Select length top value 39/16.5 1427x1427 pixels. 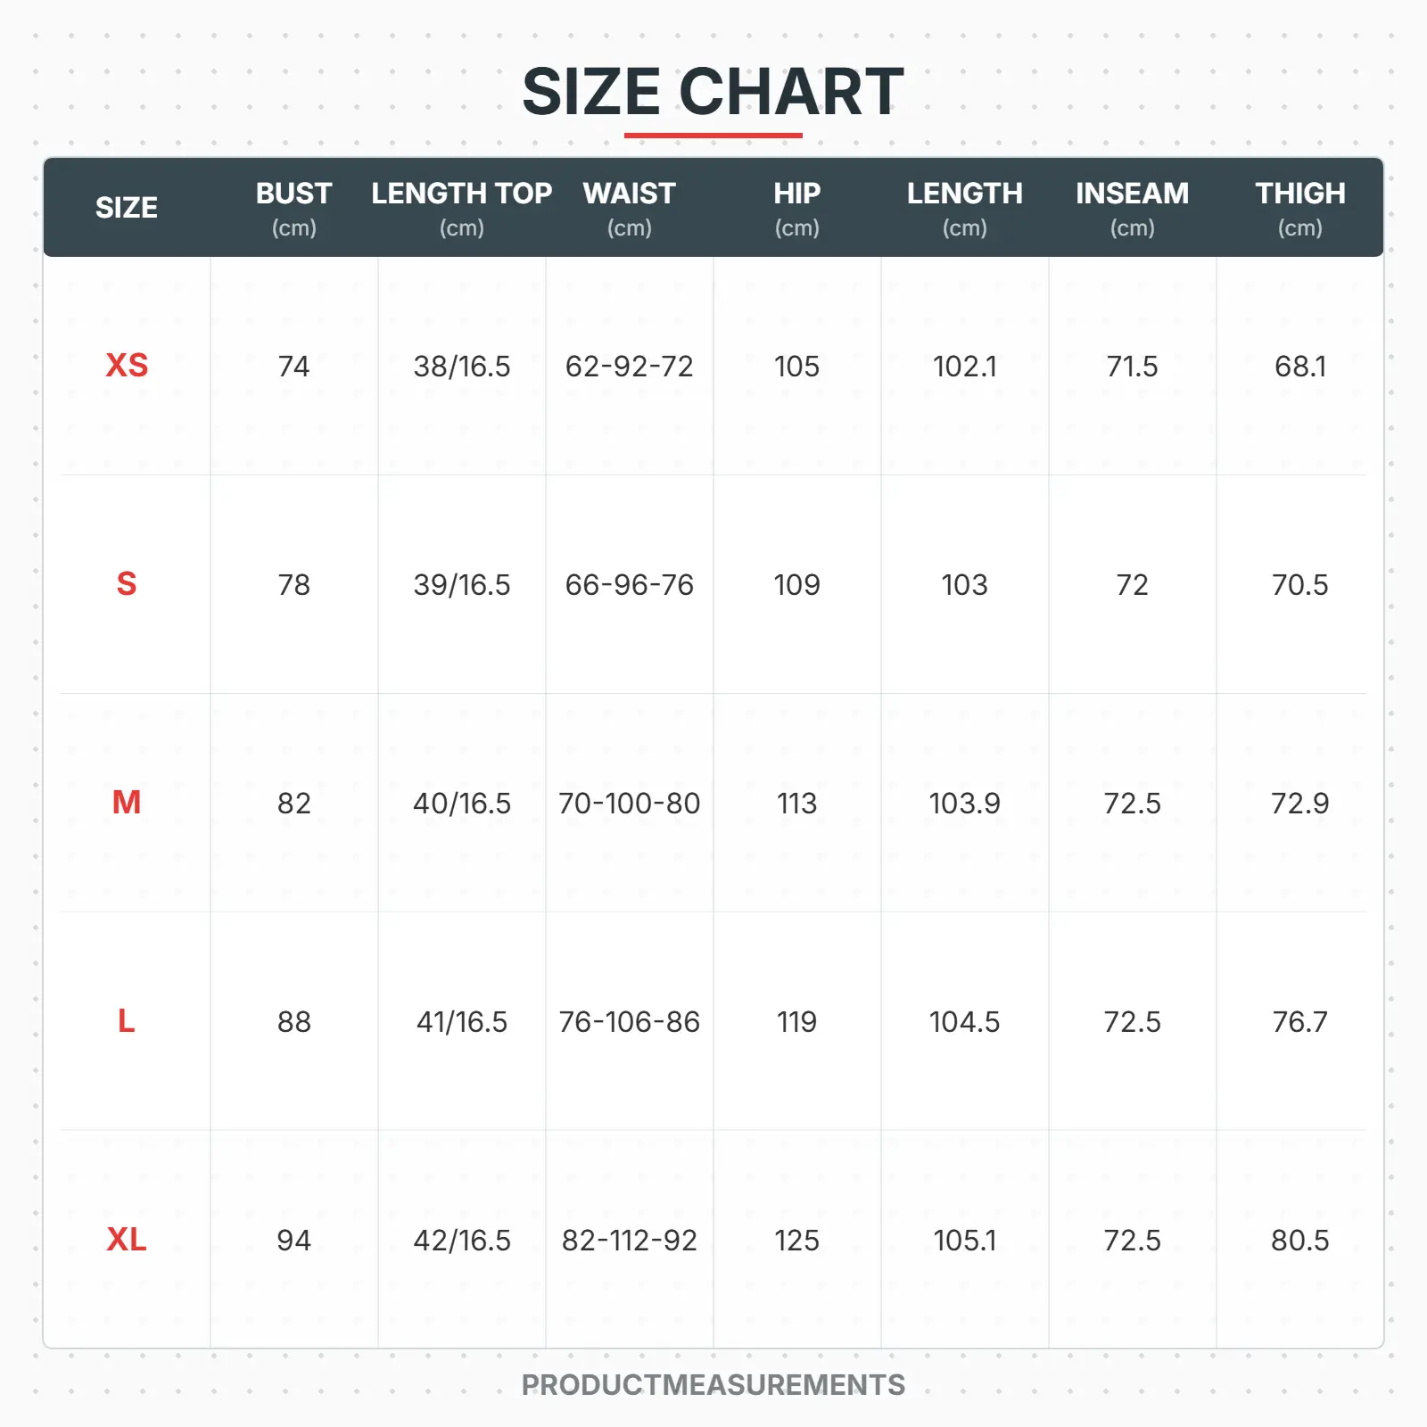click(461, 584)
